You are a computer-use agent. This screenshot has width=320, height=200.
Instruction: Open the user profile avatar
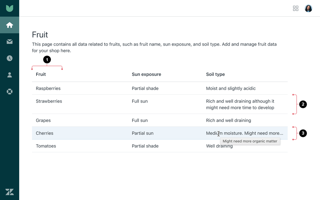308,8
